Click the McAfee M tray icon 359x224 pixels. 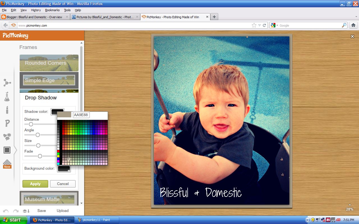328,220
